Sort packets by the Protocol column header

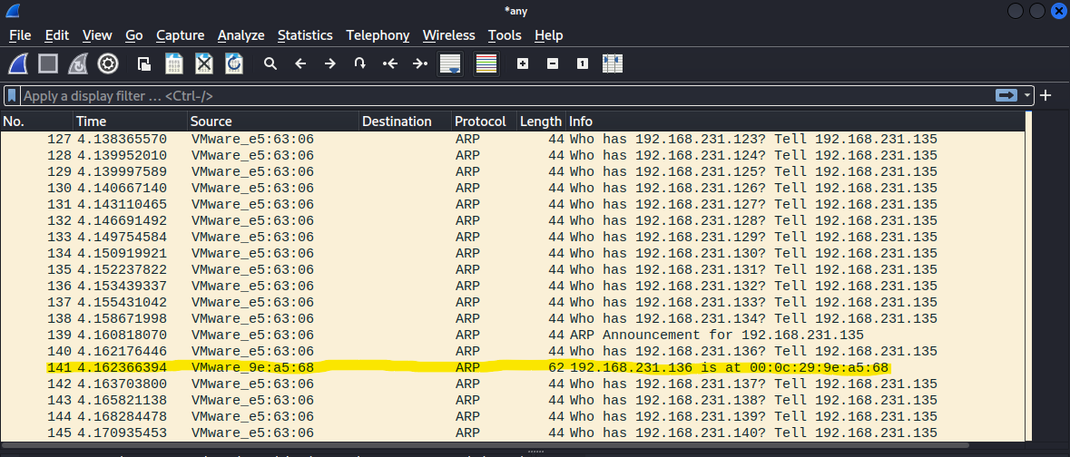(481, 122)
